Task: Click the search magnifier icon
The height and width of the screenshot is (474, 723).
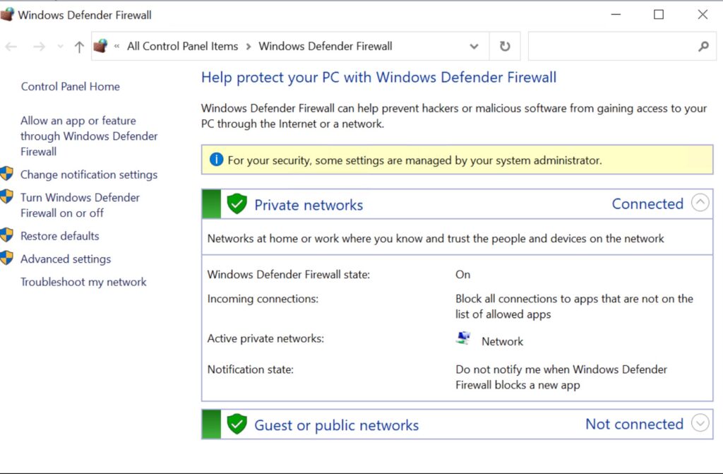Action: pos(703,46)
